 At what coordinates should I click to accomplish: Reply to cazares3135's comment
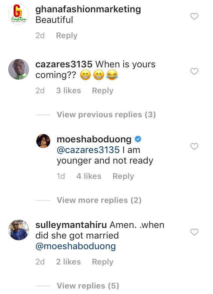[x=103, y=91]
